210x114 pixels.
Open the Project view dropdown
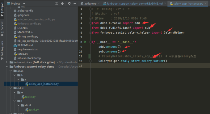pyautogui.click(x=24, y=4)
